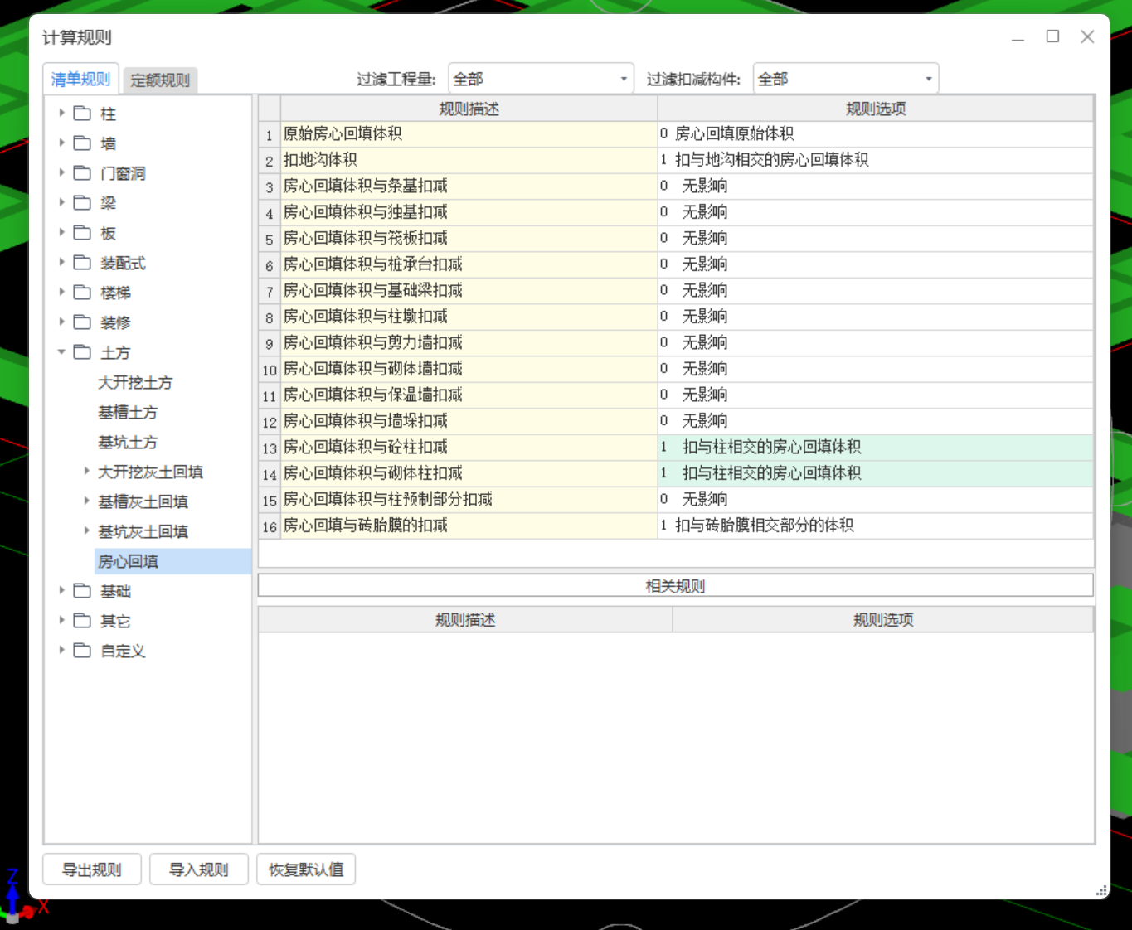Image resolution: width=1132 pixels, height=930 pixels.
Task: Maximize the 计算规则 dialog
Action: [1052, 36]
